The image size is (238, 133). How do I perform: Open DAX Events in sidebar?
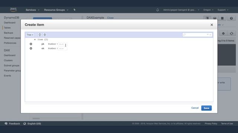click(x=7, y=76)
